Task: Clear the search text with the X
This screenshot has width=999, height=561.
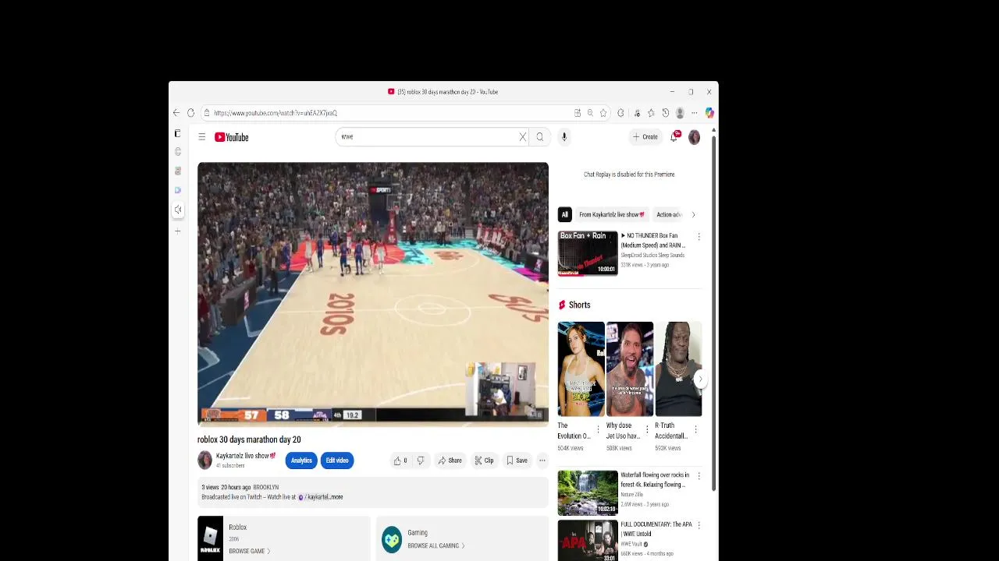Action: 523,137
